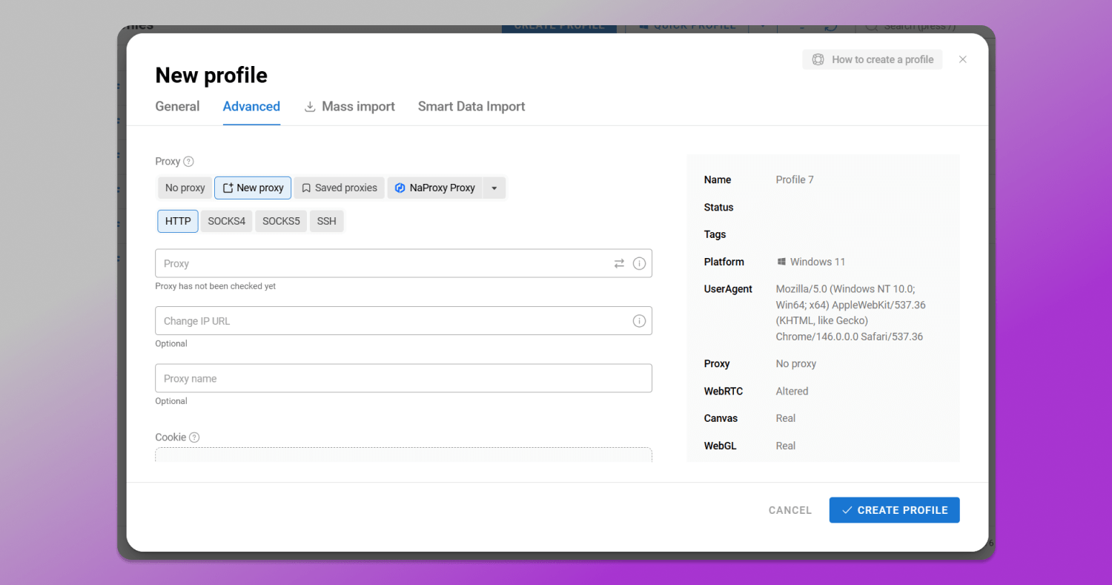Open the Saved proxies list
Screen dimensions: 1112x585
tap(340, 188)
